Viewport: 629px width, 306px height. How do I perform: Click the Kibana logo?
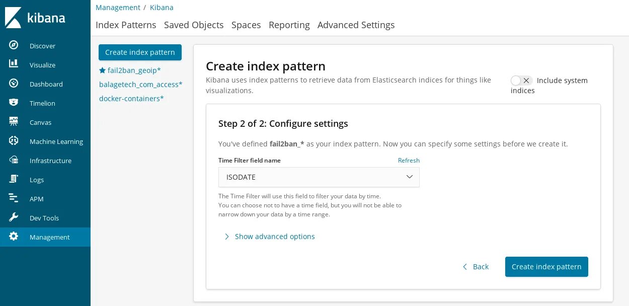click(x=35, y=18)
